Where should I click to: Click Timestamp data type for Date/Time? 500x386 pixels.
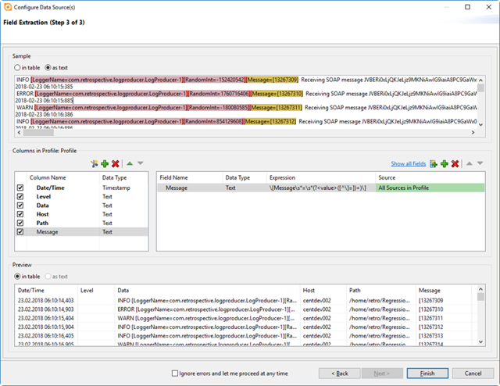point(116,188)
